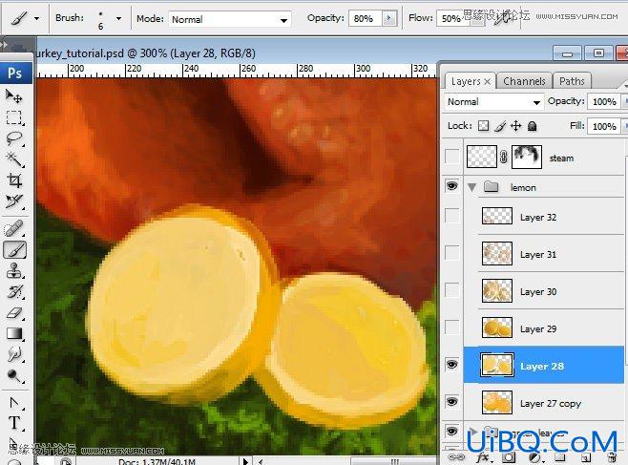This screenshot has width=628, height=465.
Task: Select the Rectangular Marquee tool
Action: click(14, 117)
